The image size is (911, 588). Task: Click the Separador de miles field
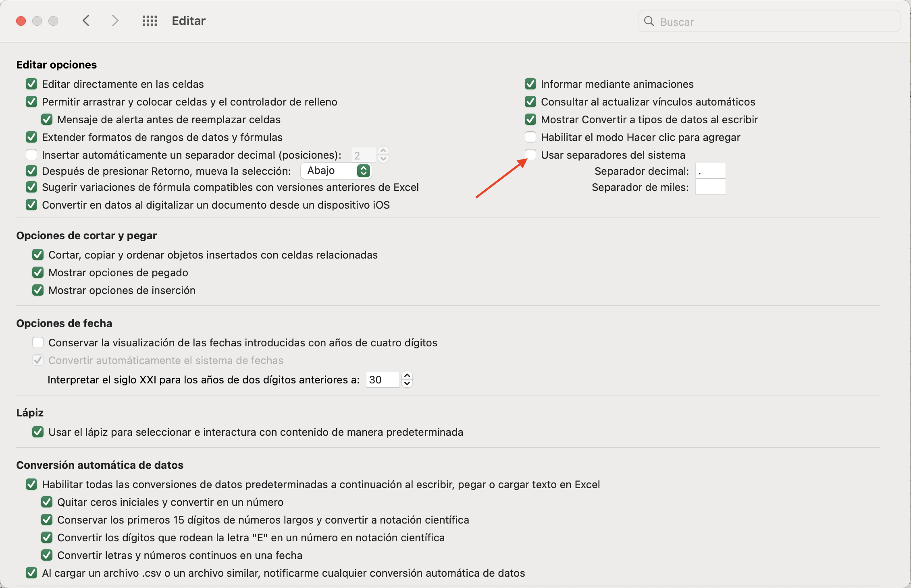tap(710, 187)
